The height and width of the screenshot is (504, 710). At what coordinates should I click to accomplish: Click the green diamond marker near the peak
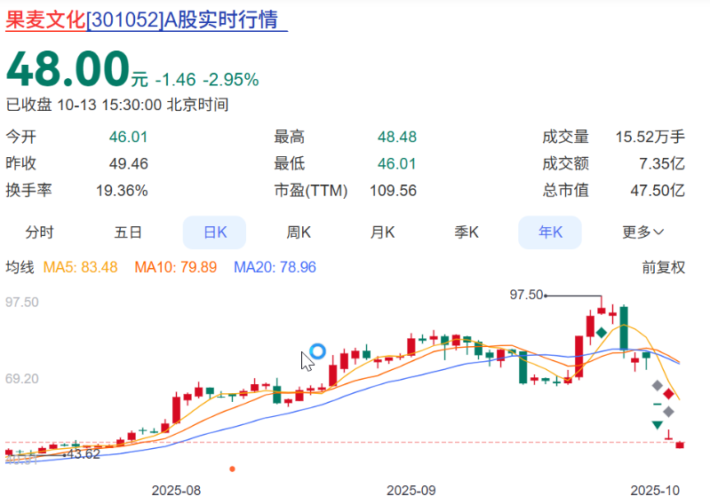pyautogui.click(x=602, y=332)
